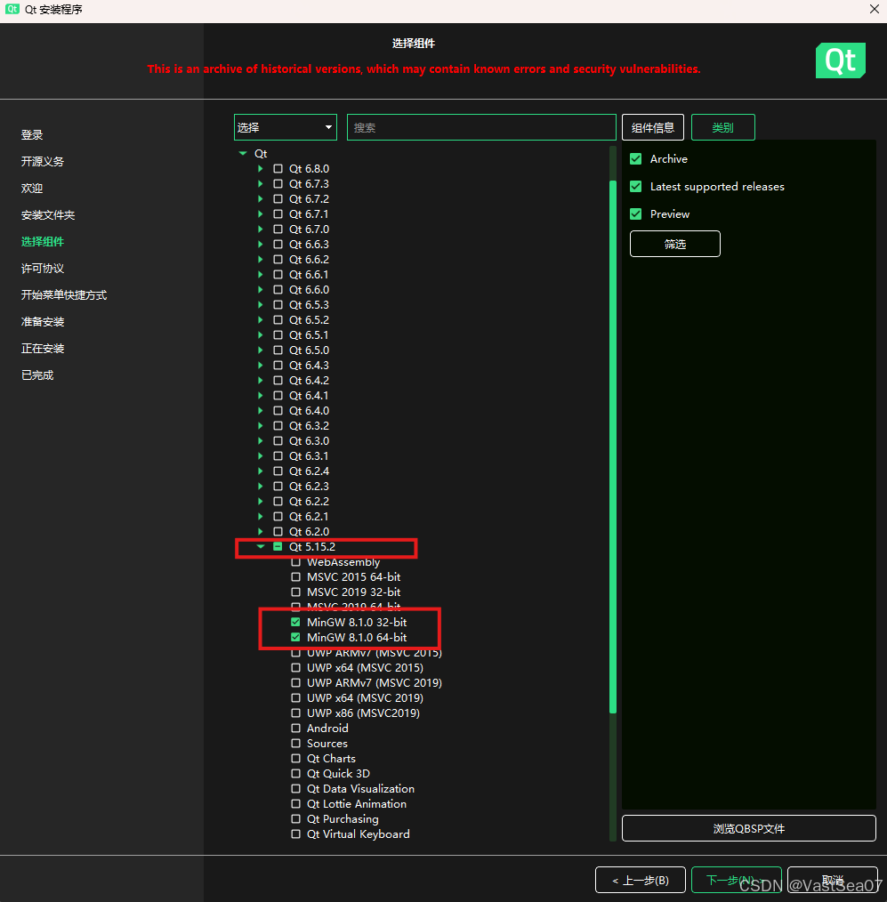This screenshot has height=902, width=887.
Task: Select 准备安装 step in sidebar
Action: click(43, 321)
